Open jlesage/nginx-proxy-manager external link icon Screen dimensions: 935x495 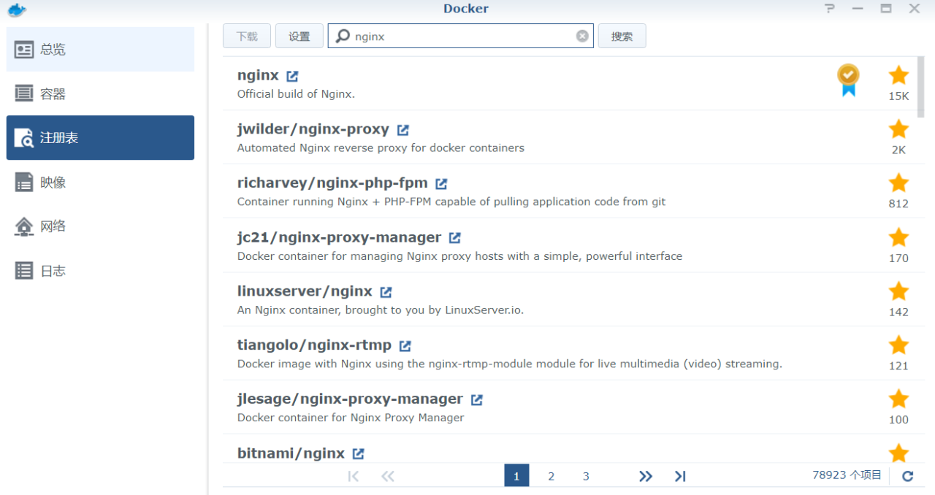(x=476, y=400)
